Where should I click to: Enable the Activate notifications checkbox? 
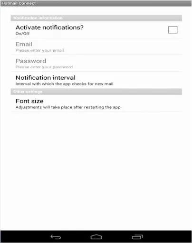173,30
